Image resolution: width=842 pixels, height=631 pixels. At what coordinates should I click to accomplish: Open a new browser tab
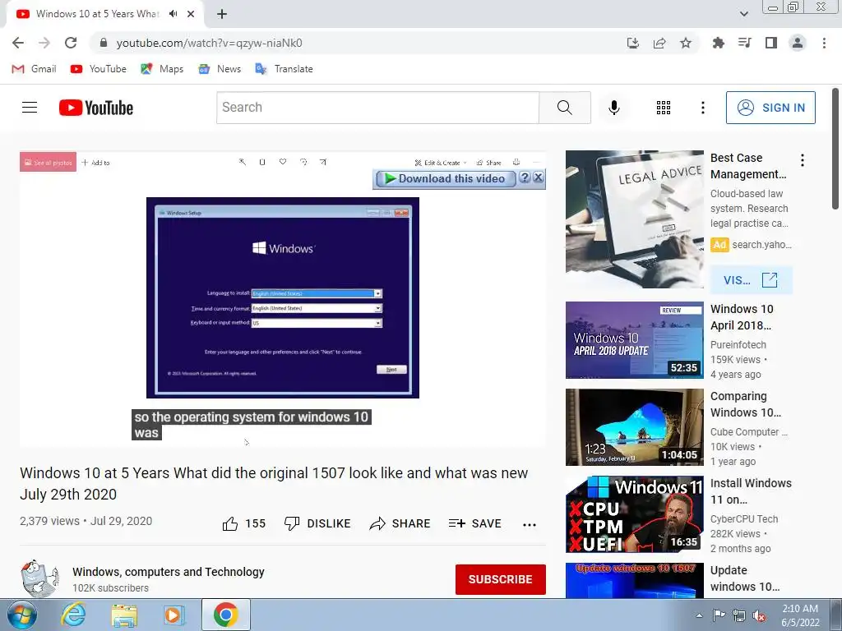point(222,14)
